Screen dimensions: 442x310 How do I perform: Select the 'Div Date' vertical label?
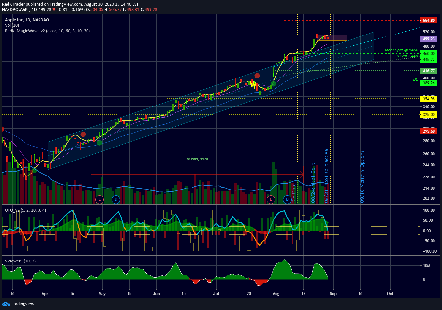294,193
